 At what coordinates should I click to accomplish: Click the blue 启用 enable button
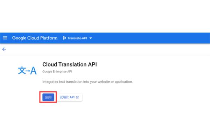pos(48,97)
